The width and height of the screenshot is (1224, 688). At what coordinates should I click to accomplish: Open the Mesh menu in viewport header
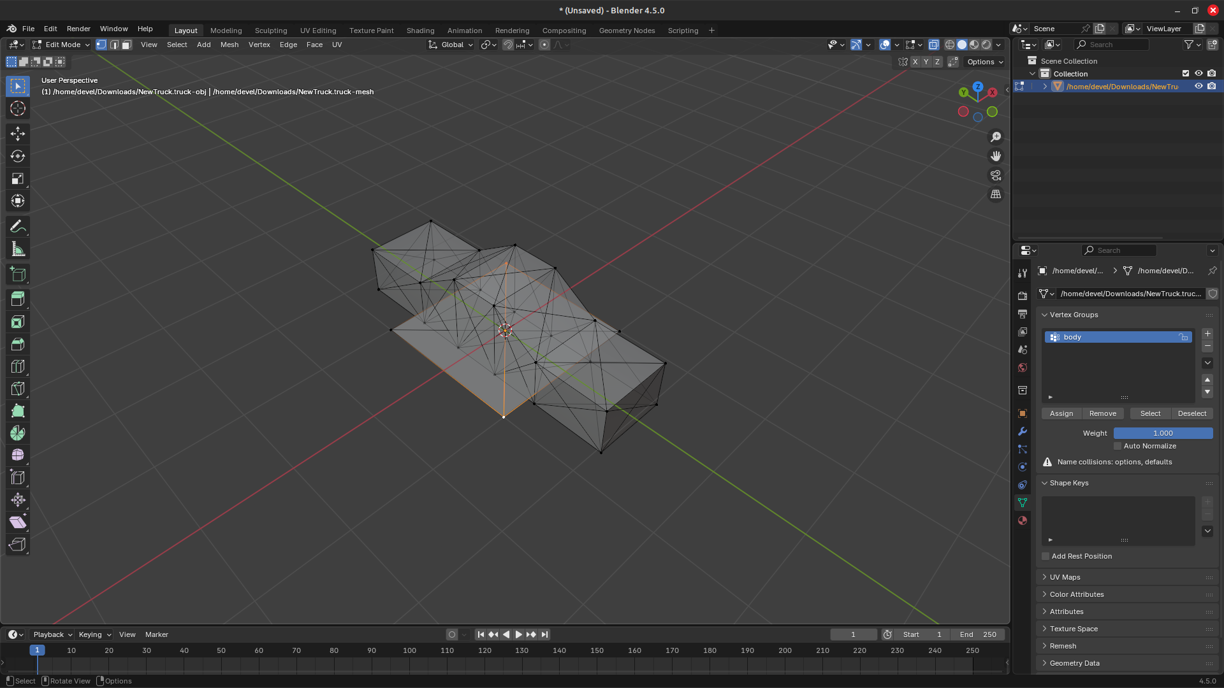(x=229, y=45)
